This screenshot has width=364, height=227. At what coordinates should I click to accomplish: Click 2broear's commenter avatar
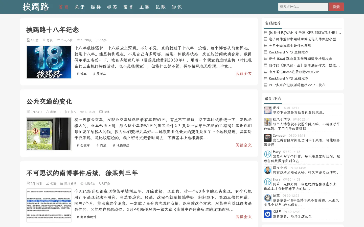tap(268, 138)
